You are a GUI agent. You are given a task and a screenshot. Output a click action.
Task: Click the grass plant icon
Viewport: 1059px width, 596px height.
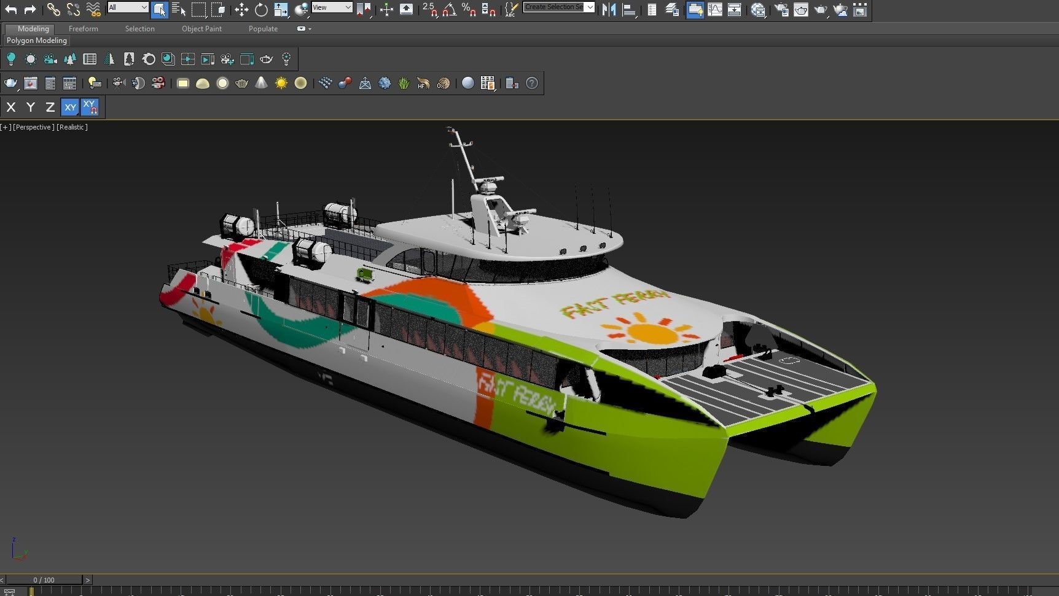pos(404,83)
